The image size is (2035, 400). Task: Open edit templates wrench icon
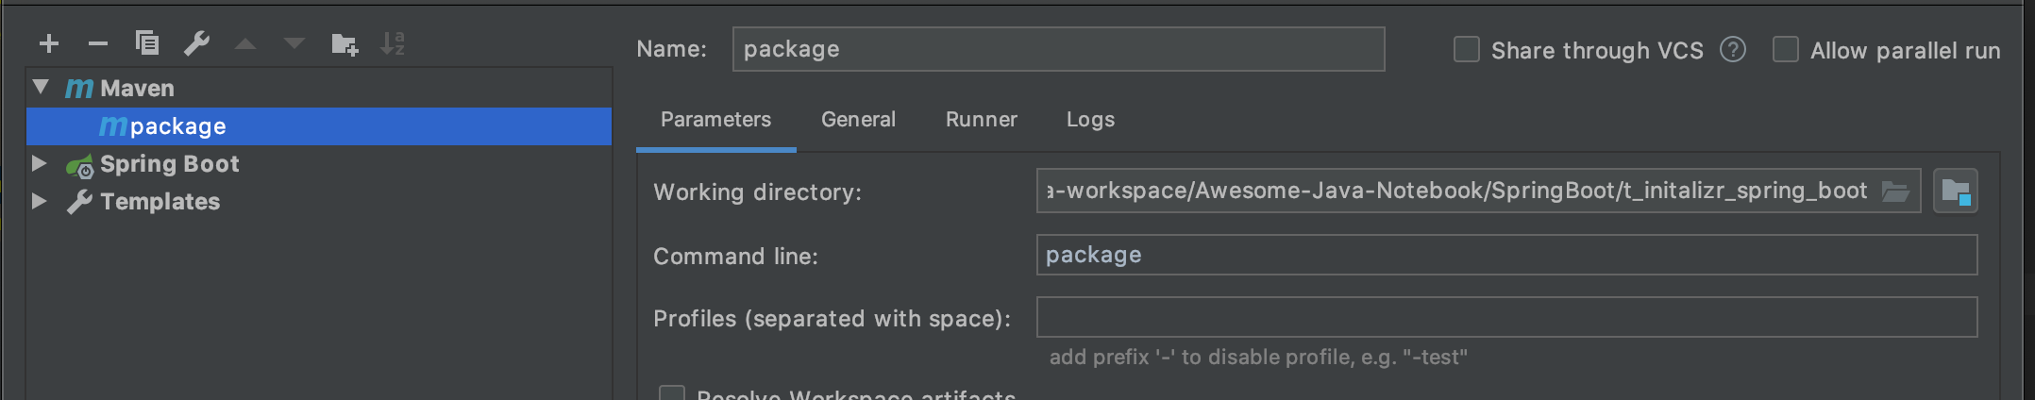(x=196, y=43)
